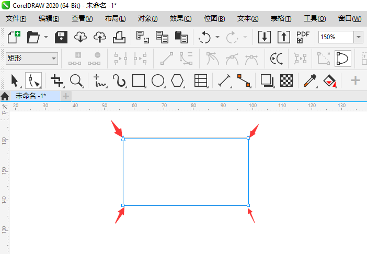This screenshot has width=367, height=254.
Task: Cut the selection
Action: coord(143,37)
